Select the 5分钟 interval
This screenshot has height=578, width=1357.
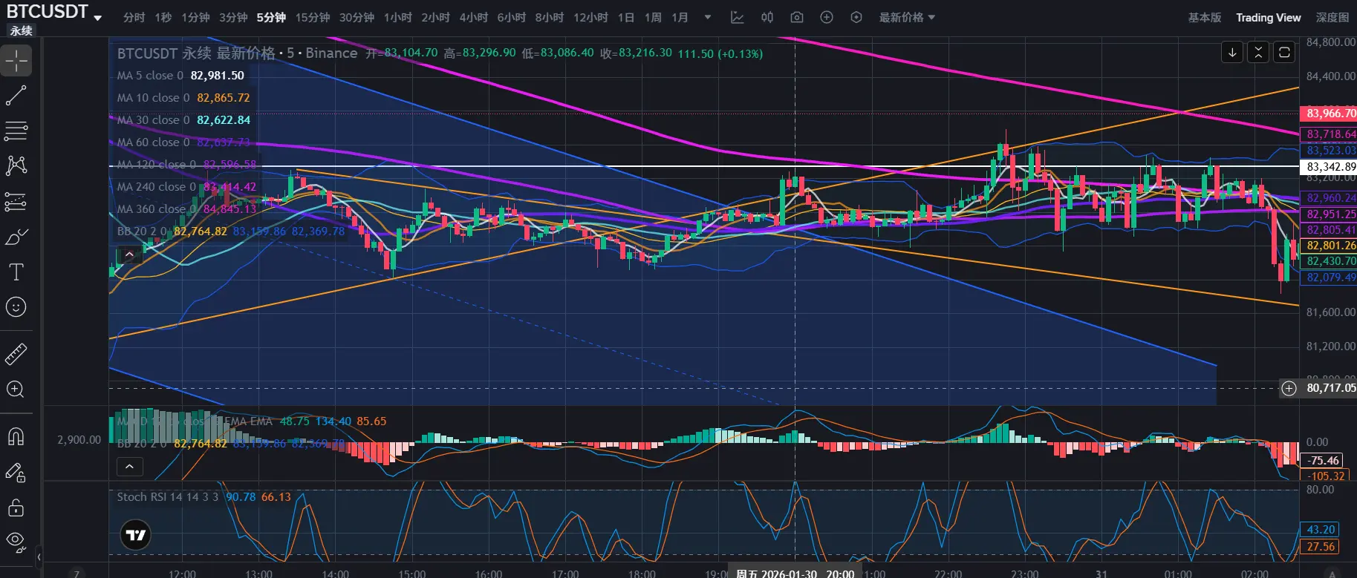point(271,17)
